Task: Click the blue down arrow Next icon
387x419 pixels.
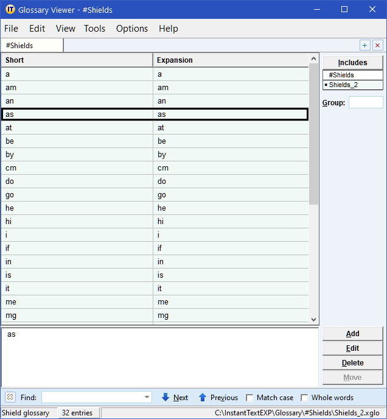Action: [x=166, y=398]
